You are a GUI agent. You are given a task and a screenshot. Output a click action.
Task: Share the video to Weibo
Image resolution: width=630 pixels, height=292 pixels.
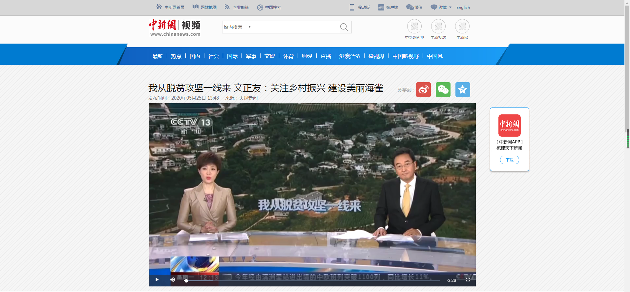coord(423,89)
